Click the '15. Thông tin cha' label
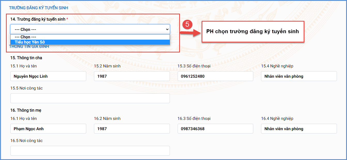The image size is (347, 160). (26, 58)
